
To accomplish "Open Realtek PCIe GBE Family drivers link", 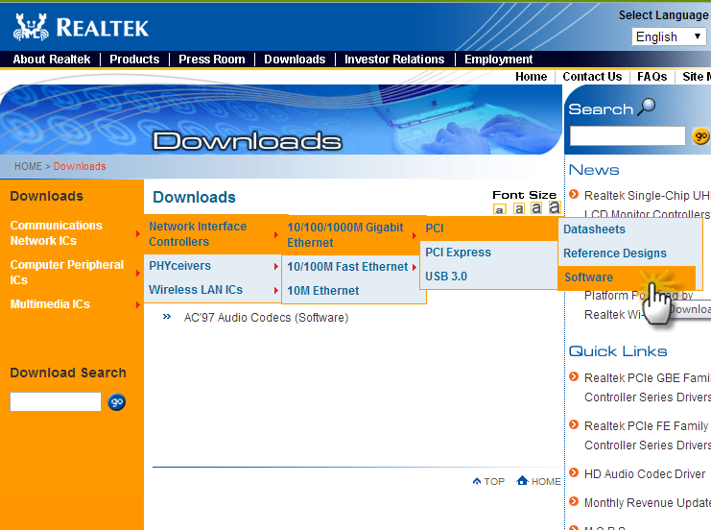I will click(648, 387).
